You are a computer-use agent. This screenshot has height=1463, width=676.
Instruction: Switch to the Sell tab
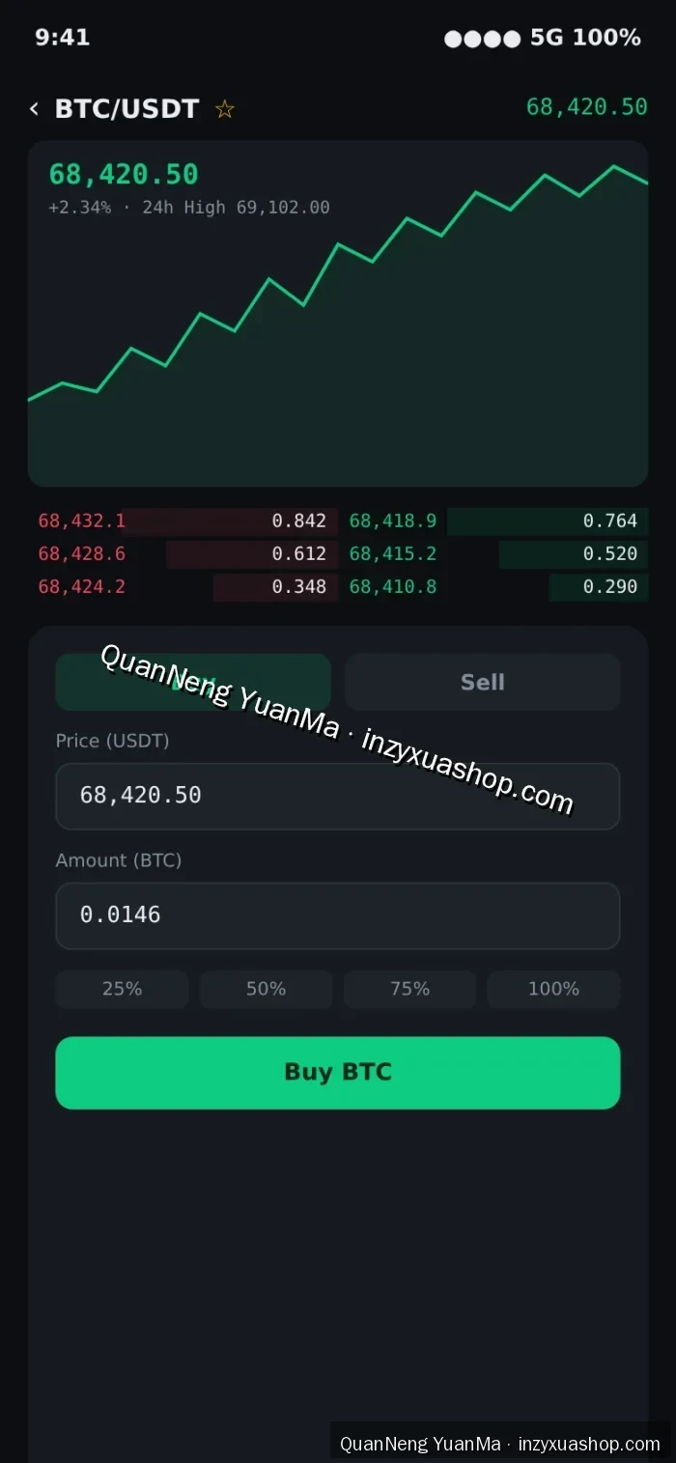[483, 682]
